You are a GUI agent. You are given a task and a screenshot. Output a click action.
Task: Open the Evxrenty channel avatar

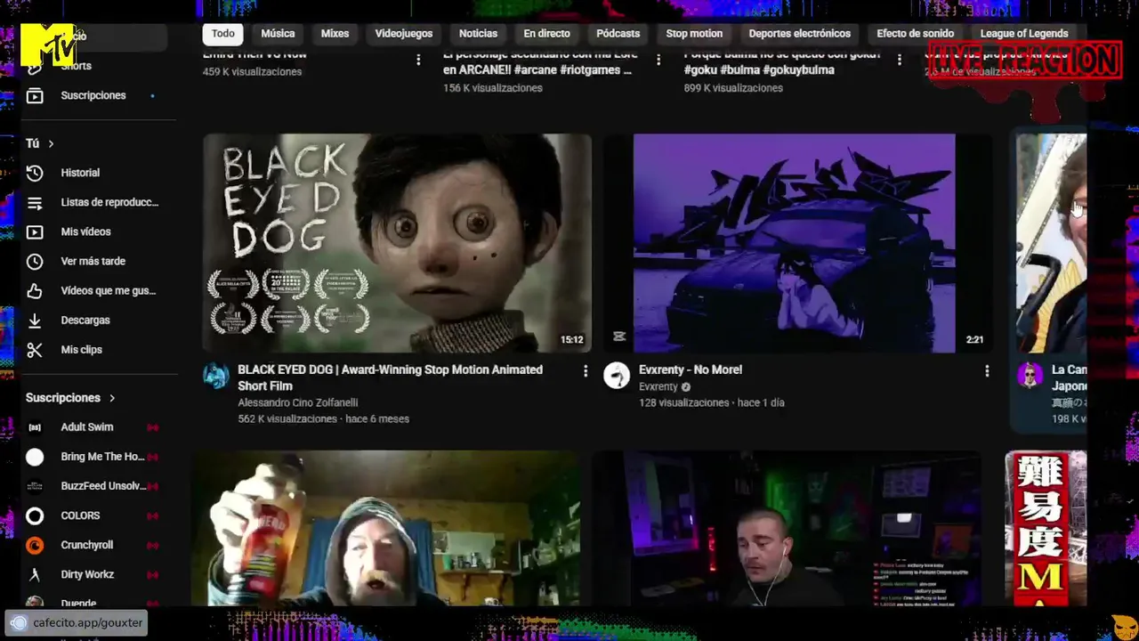(x=617, y=376)
